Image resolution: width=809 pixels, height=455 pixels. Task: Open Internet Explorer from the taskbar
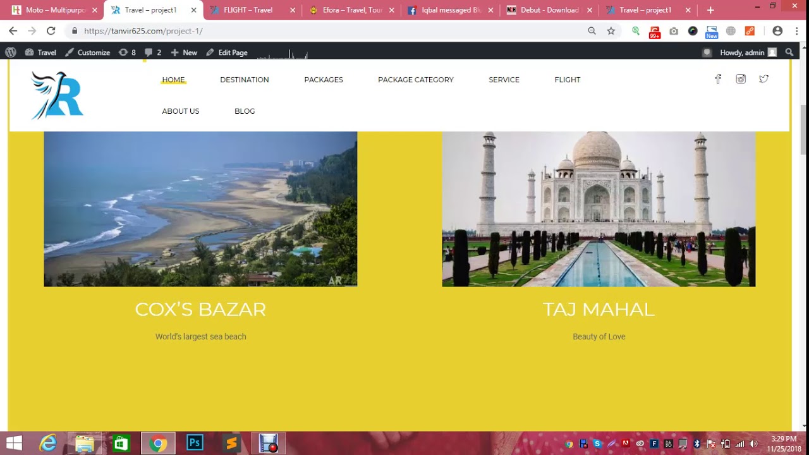click(48, 443)
